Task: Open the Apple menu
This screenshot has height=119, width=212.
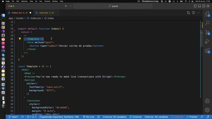Action: coord(3,1)
